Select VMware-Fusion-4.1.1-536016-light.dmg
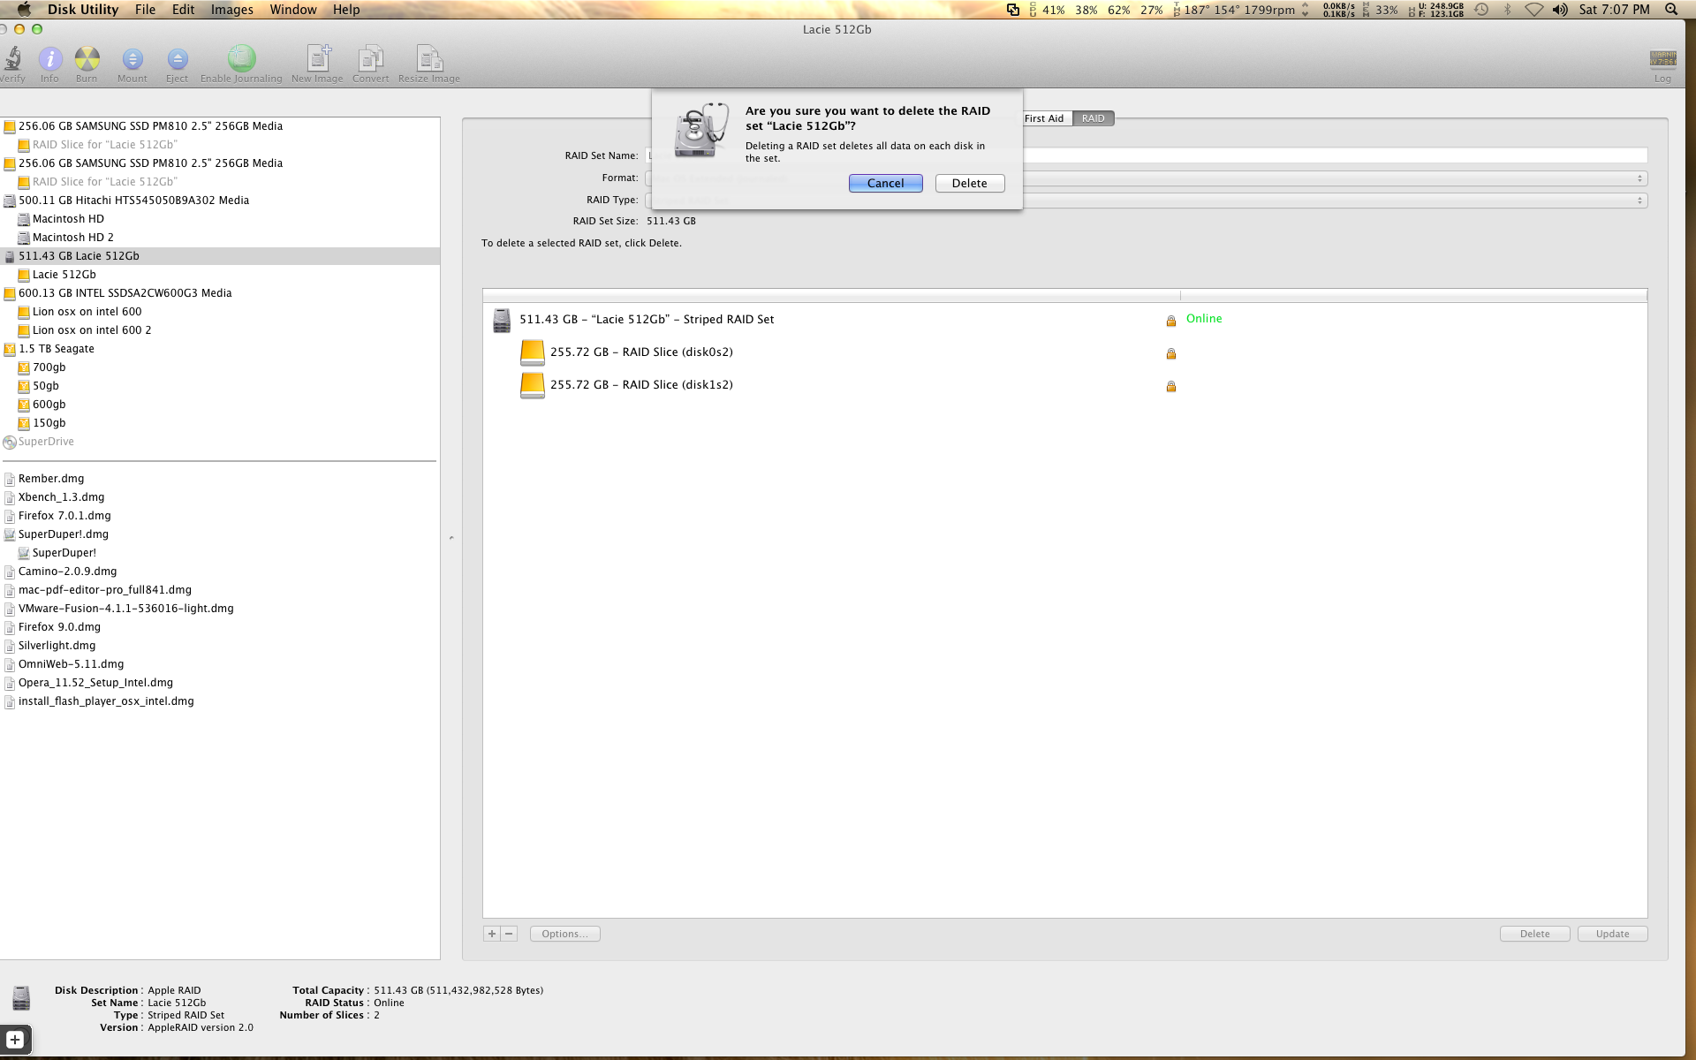This screenshot has width=1696, height=1060. tap(125, 609)
